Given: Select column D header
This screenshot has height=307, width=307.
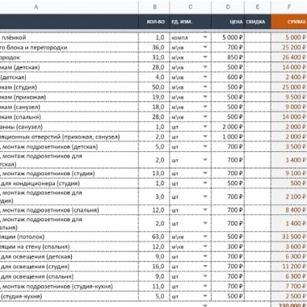Looking at the screenshot, I should (228, 7).
